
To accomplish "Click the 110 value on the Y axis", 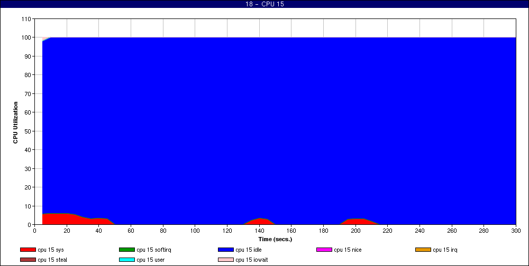I will pyautogui.click(x=26, y=19).
